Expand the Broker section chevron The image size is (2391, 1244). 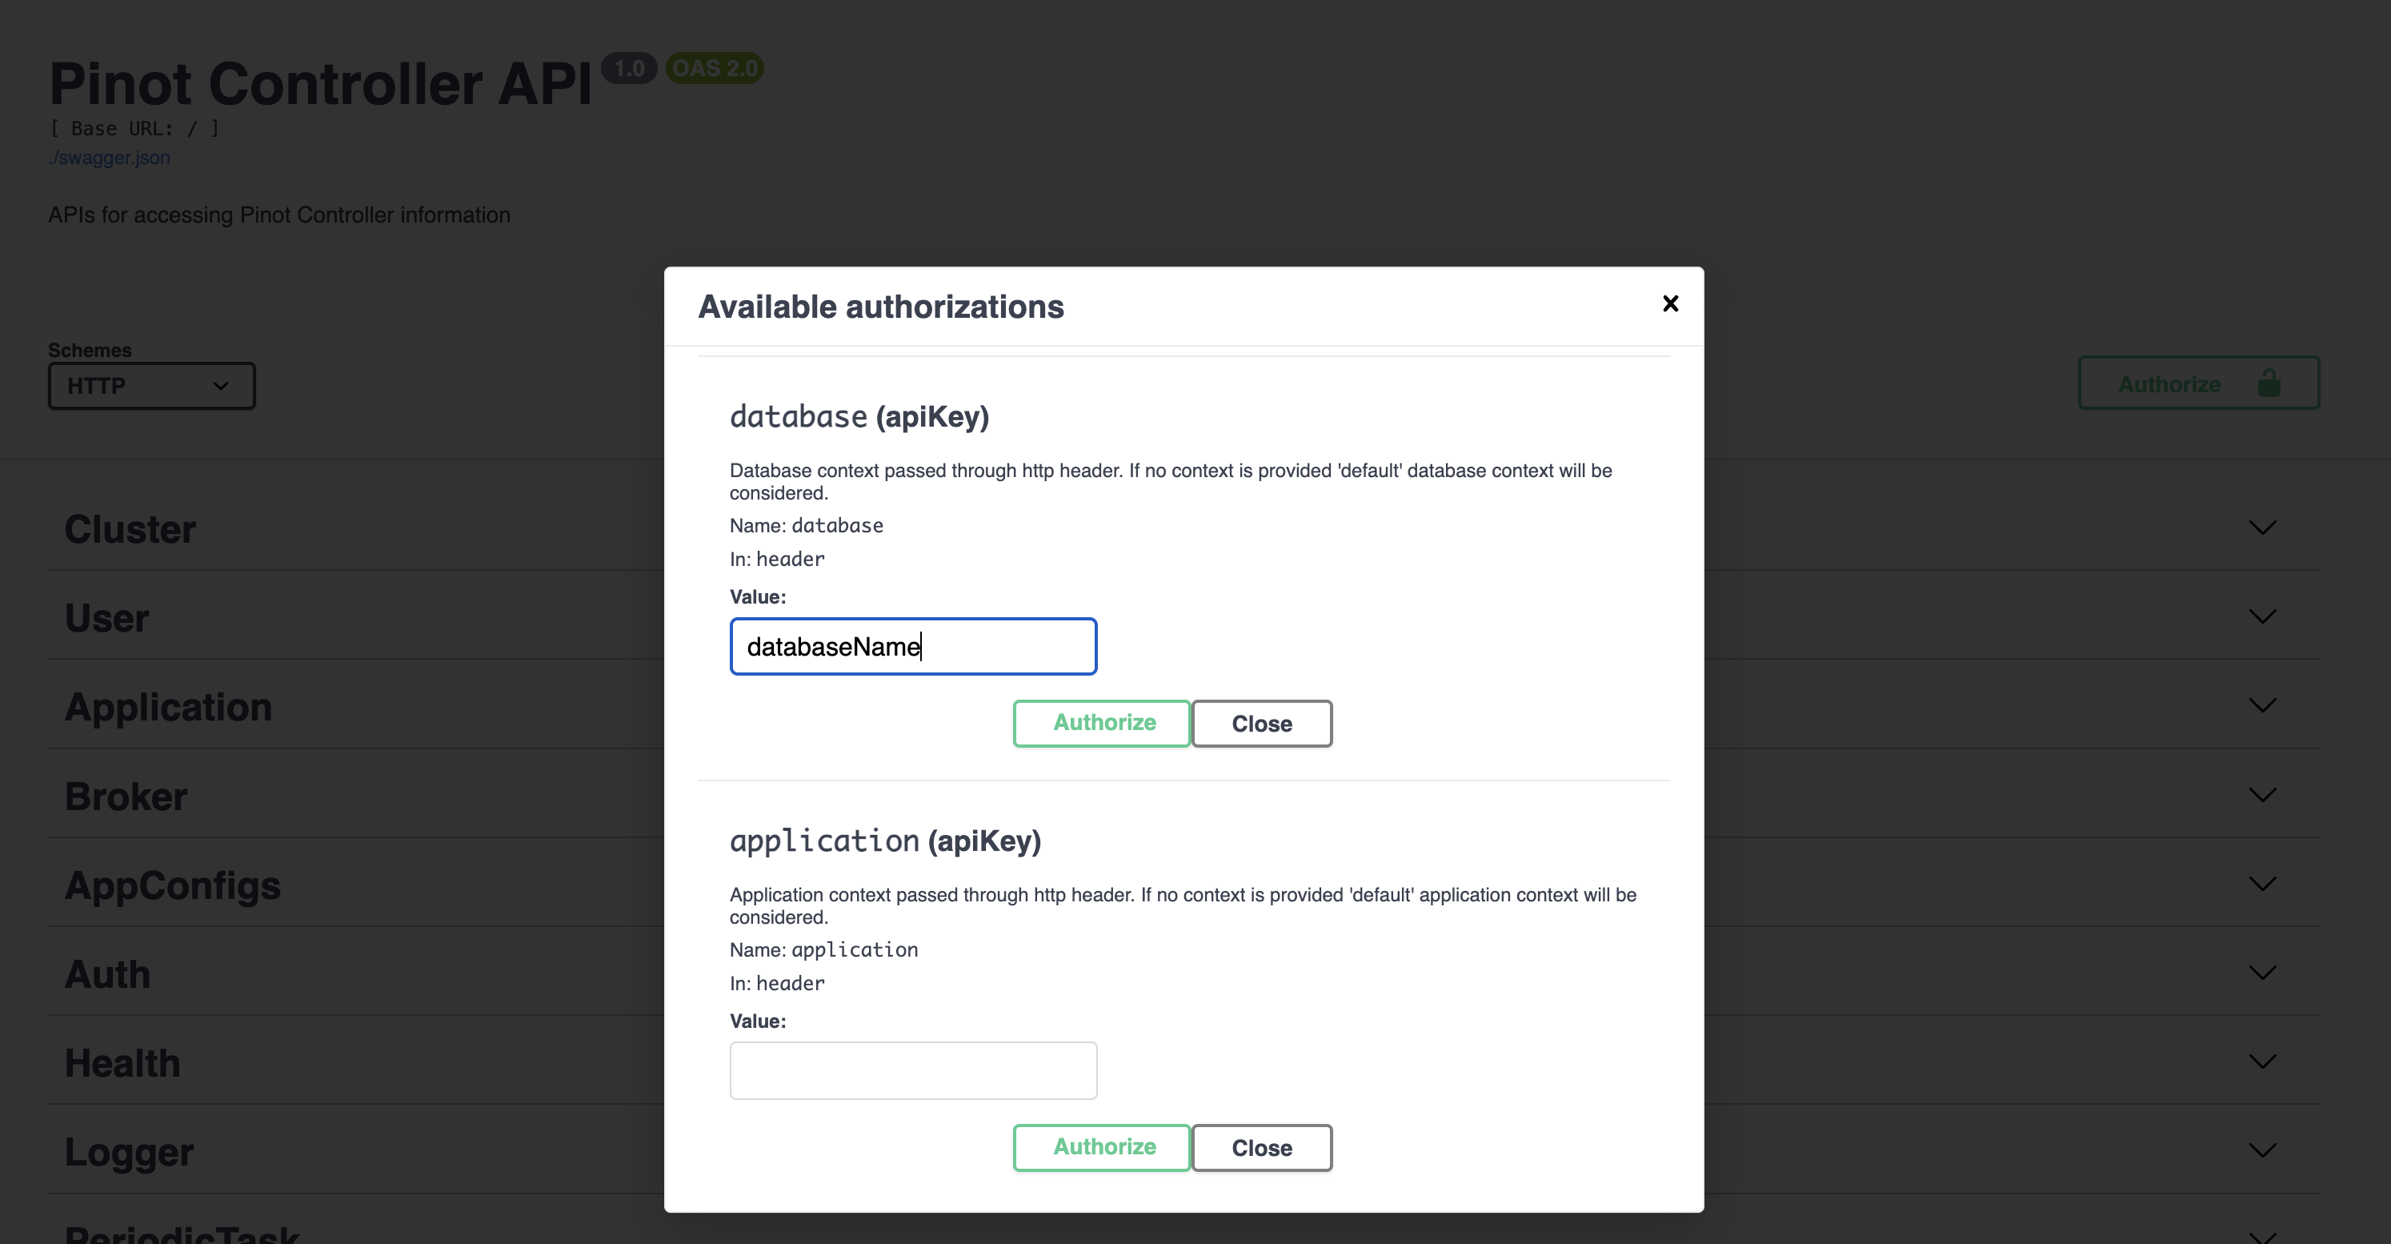[x=2262, y=795]
